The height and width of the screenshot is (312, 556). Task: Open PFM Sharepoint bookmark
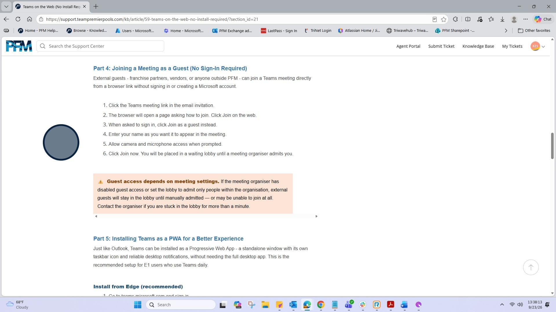pos(455,31)
